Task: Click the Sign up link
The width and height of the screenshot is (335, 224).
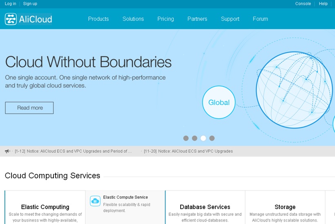Action: [30, 4]
